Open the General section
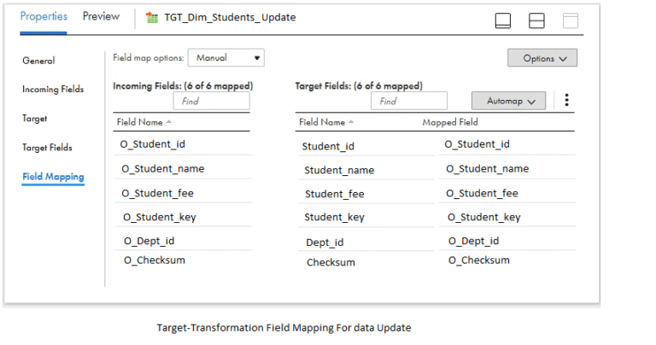656x345 pixels. [x=38, y=61]
